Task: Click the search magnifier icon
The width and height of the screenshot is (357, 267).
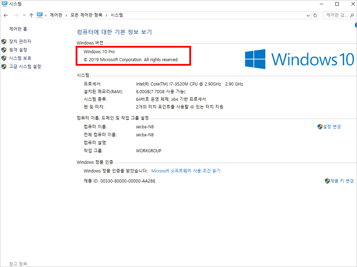Action: (x=352, y=15)
